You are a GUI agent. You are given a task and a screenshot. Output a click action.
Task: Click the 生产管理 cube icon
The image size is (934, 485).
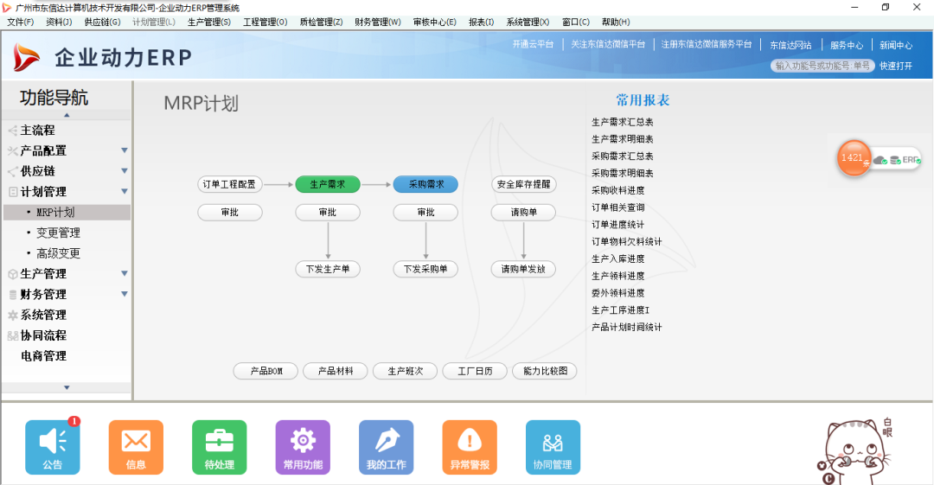click(12, 274)
